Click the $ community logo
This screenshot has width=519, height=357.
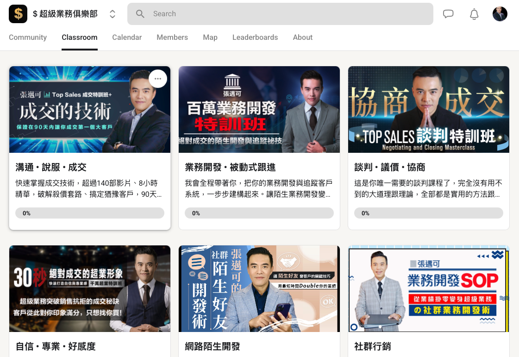point(18,14)
